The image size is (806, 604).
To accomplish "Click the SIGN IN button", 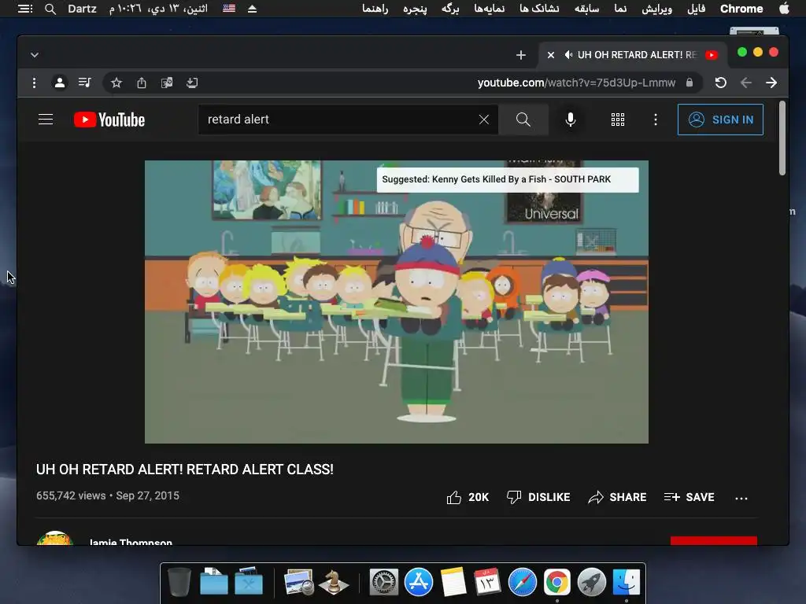I will click(x=720, y=120).
